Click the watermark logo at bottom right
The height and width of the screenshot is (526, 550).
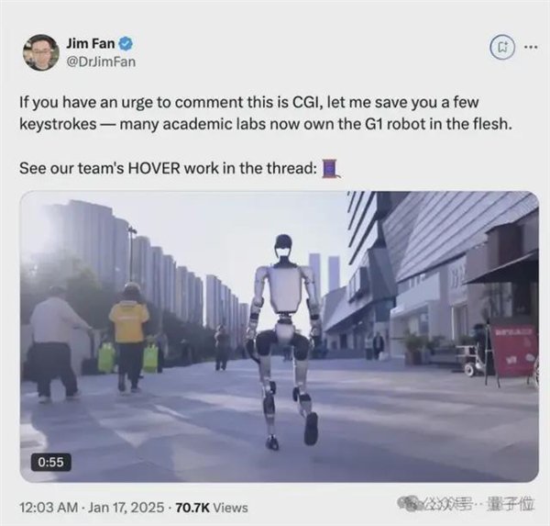[x=467, y=503]
